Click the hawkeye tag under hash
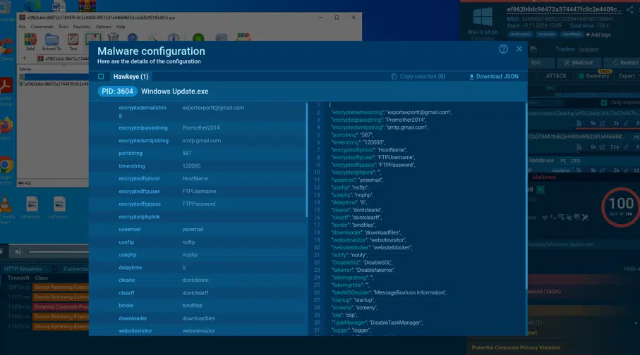Viewport: 640px width, 355px height. click(x=571, y=35)
